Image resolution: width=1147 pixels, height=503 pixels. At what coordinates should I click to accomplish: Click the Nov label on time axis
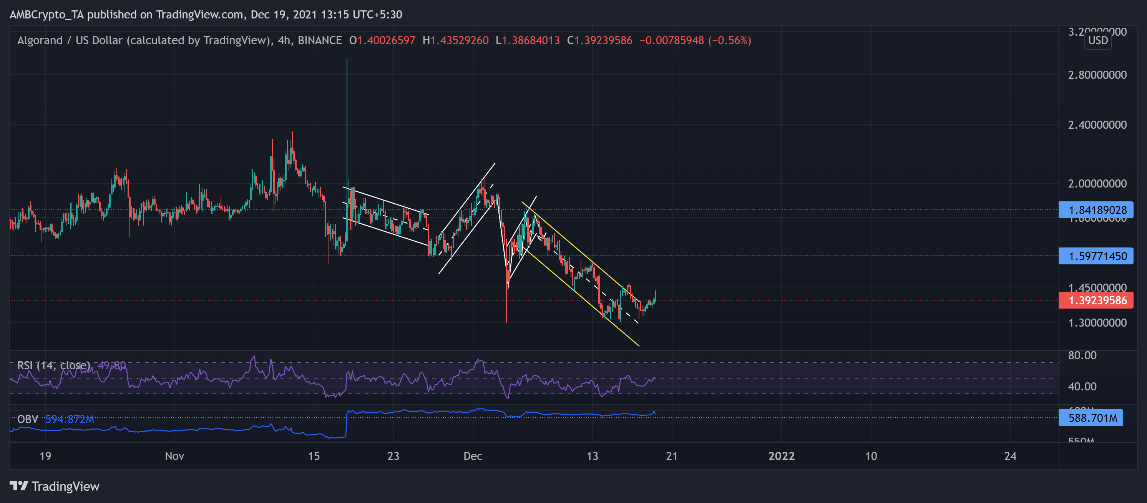click(x=174, y=456)
